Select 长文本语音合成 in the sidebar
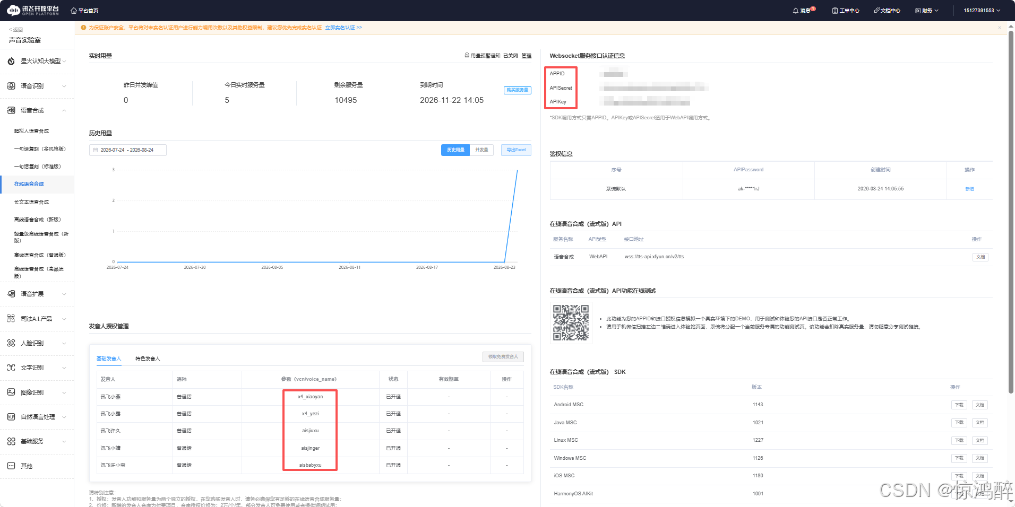Image resolution: width=1015 pixels, height=507 pixels. (x=31, y=202)
